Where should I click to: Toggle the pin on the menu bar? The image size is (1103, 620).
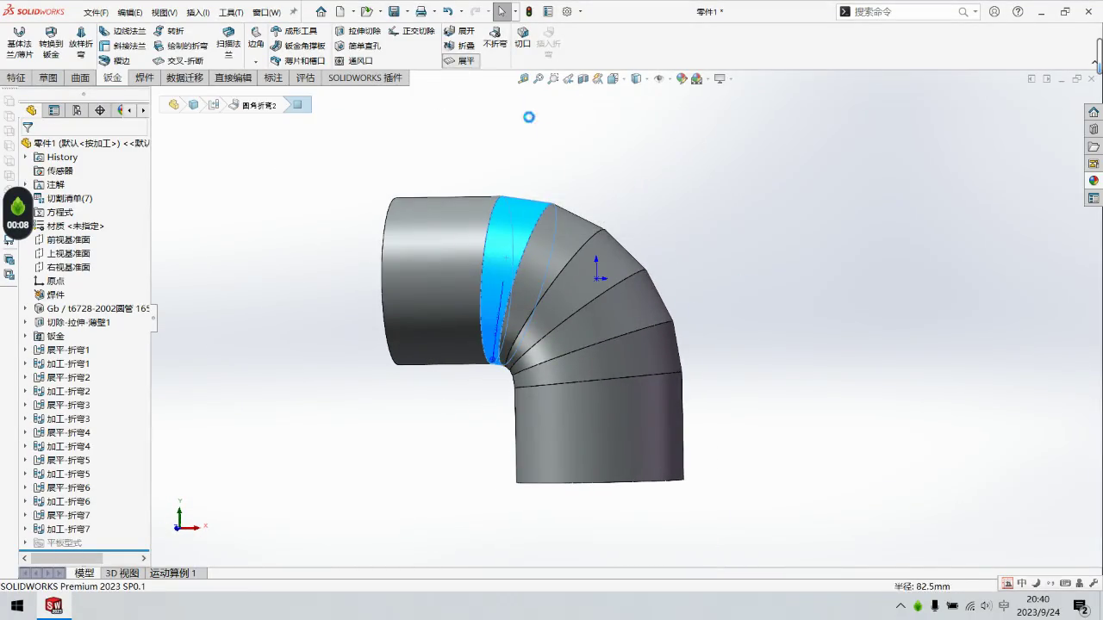coord(293,12)
